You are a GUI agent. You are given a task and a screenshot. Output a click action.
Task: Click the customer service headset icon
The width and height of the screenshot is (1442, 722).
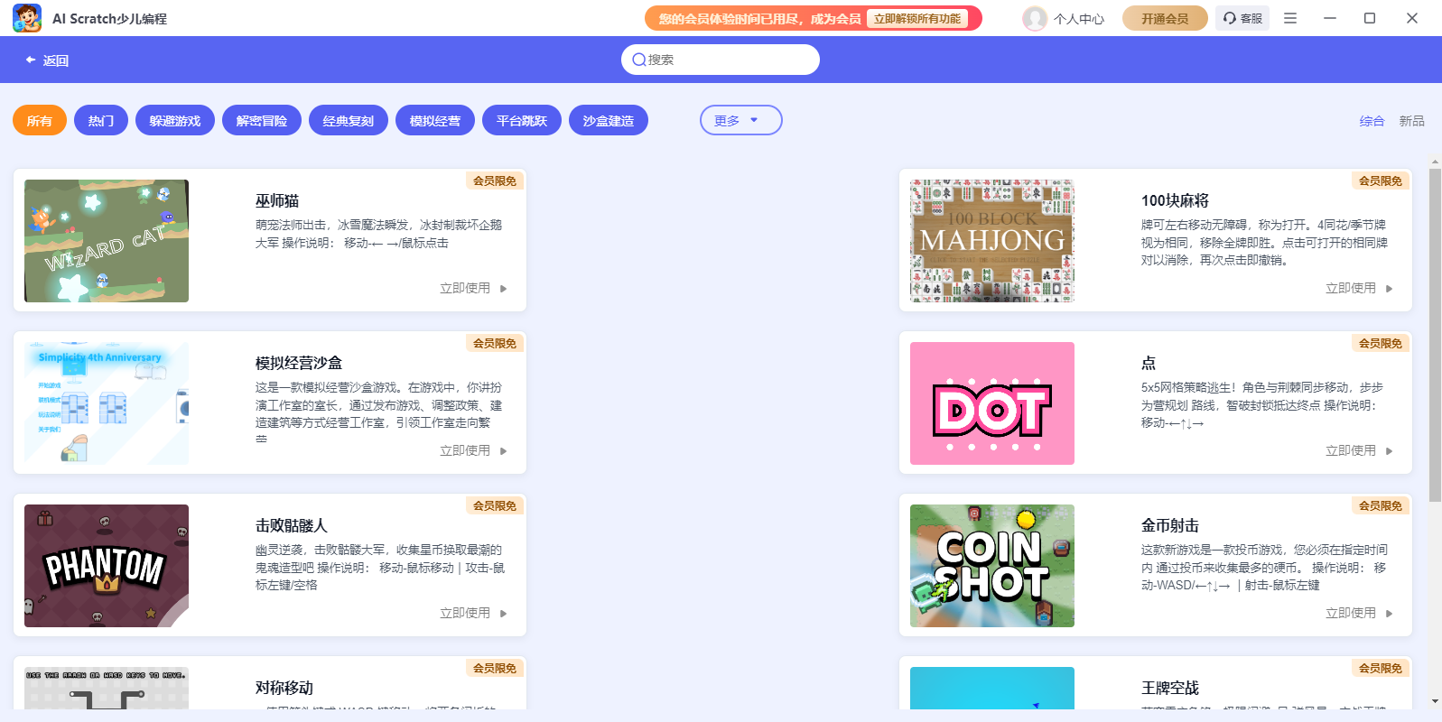pyautogui.click(x=1230, y=18)
